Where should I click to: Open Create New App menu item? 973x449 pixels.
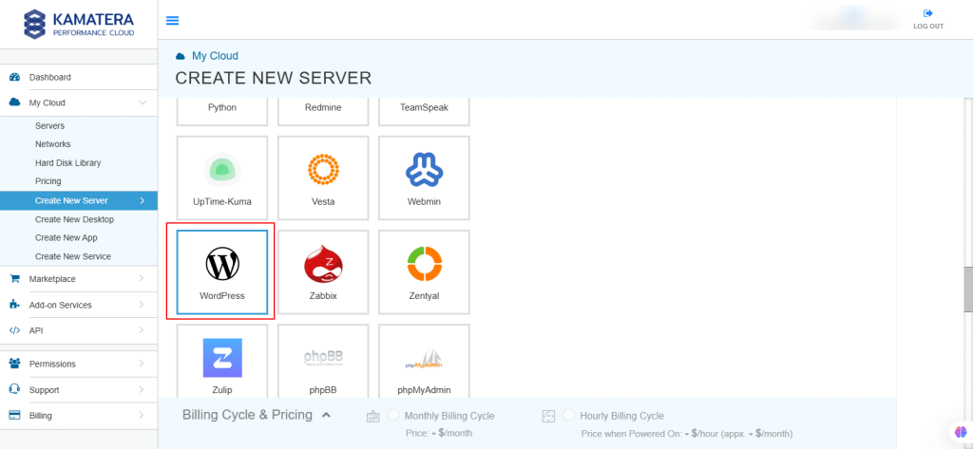point(66,237)
